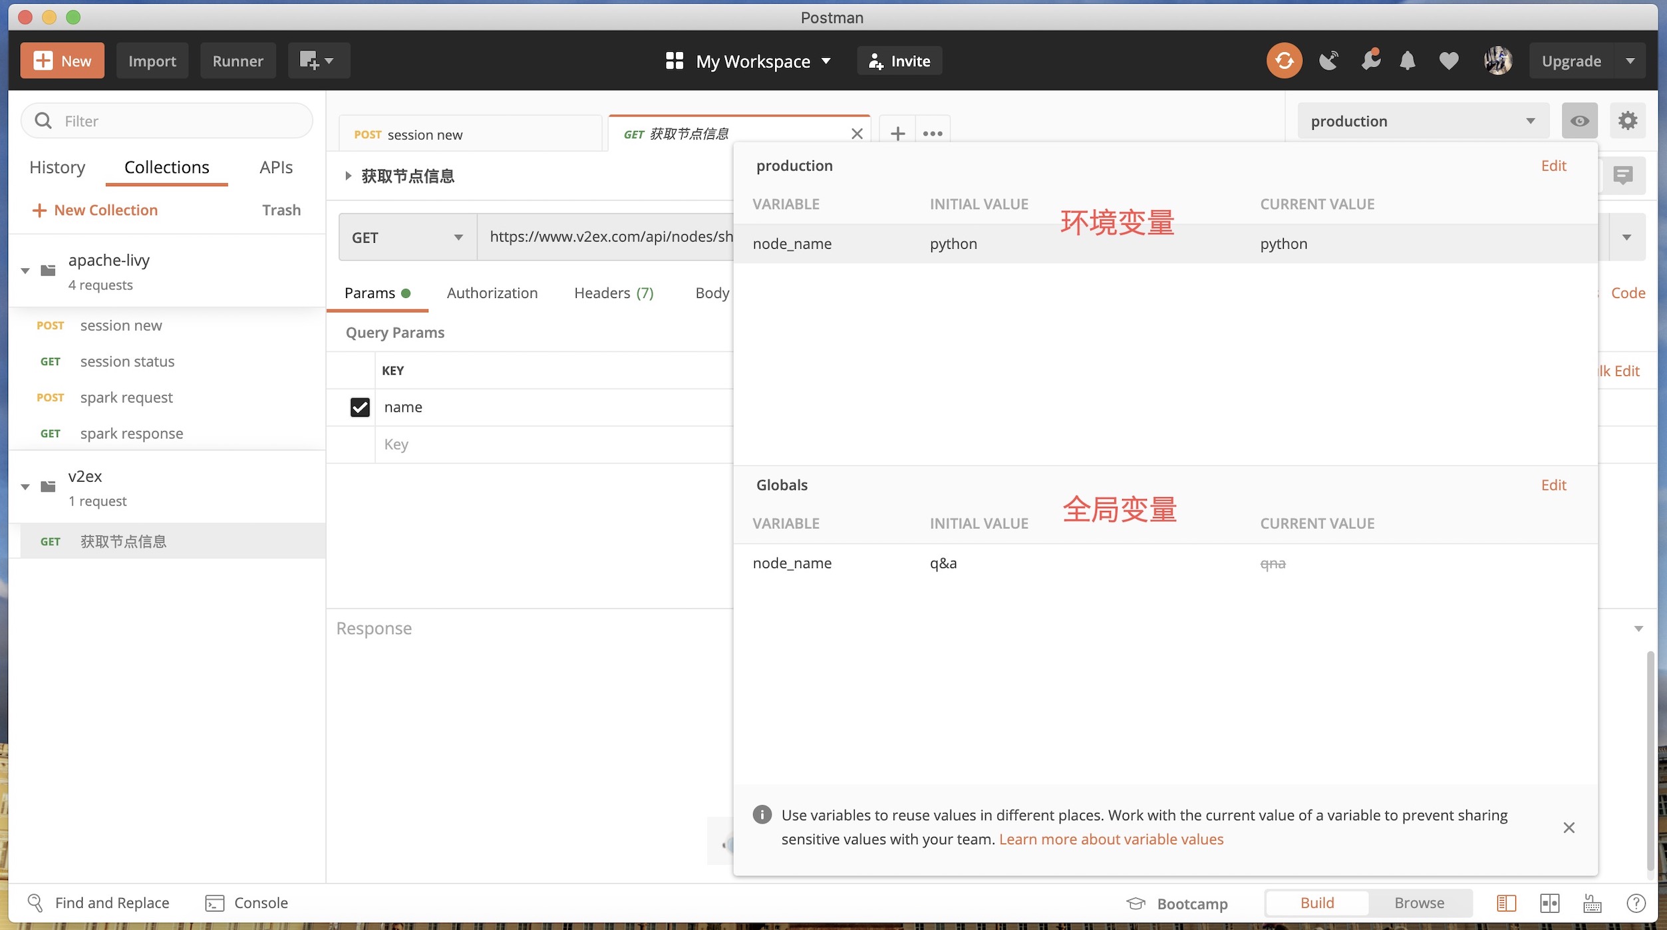Click the workspace grid icon
Screen dimensions: 1667x930
674,61
